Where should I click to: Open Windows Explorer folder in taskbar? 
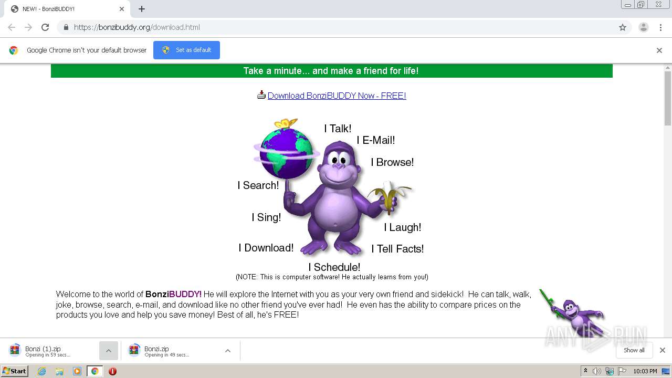[59, 371]
